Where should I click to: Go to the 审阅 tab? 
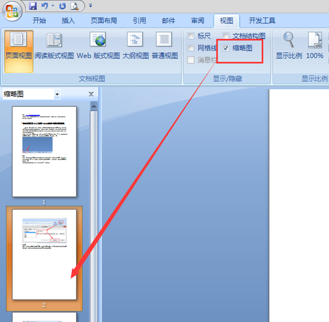198,21
